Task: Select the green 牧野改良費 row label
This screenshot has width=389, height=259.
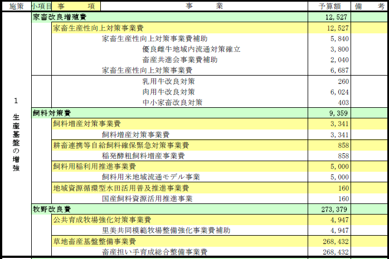Action: tap(52, 210)
